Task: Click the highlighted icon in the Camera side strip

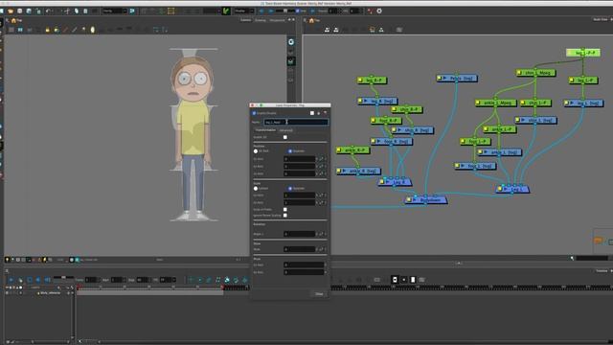Action: 291,61
